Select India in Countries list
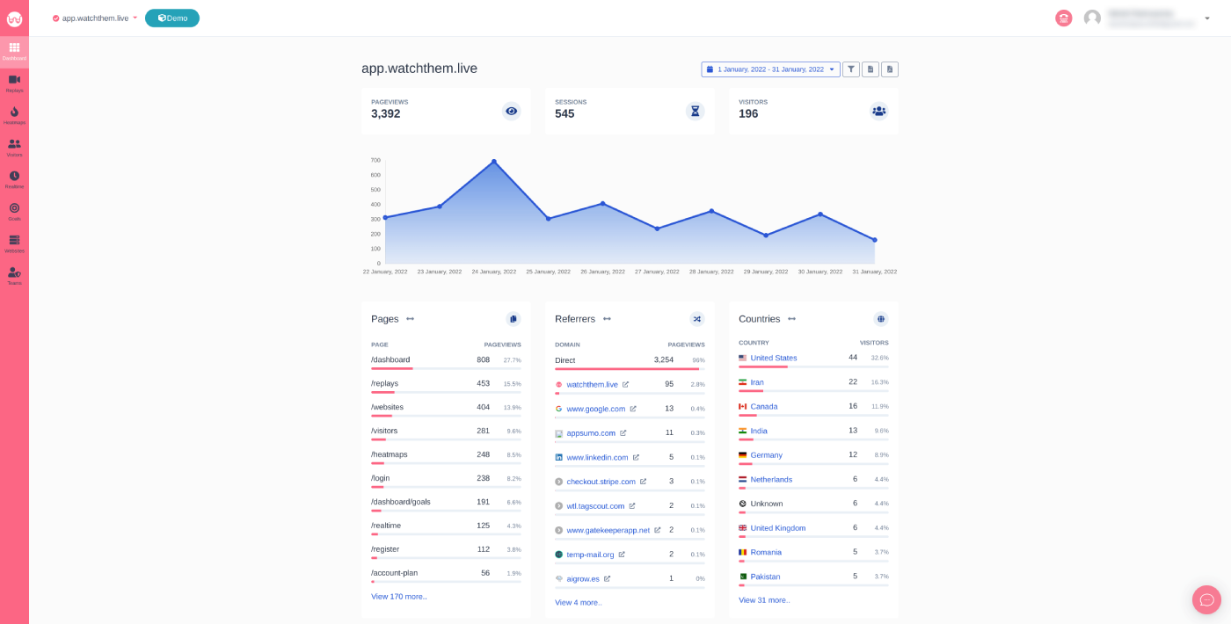 759,431
